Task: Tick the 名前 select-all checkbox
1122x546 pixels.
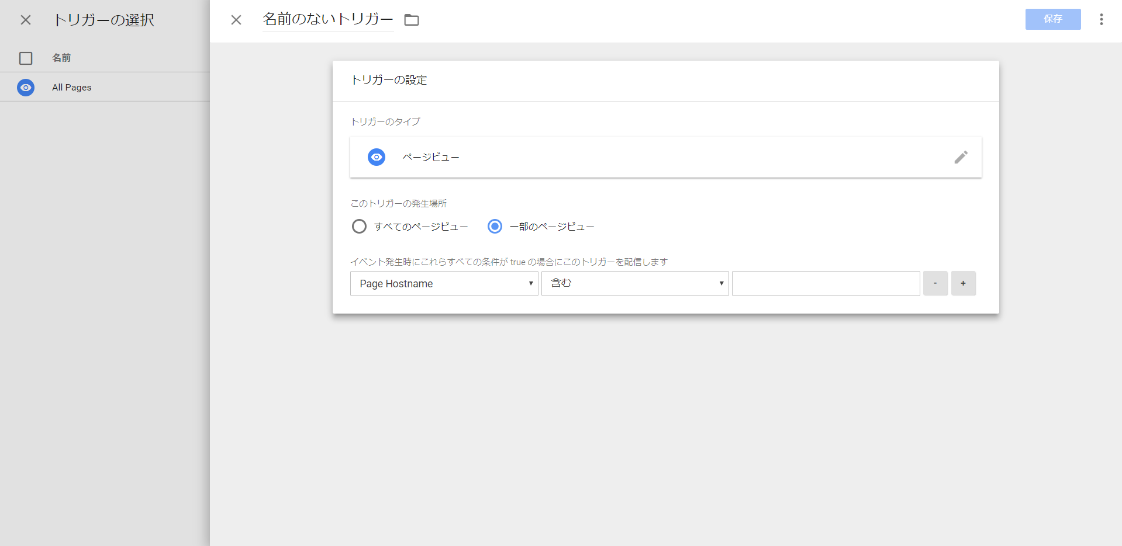Action: [26, 58]
